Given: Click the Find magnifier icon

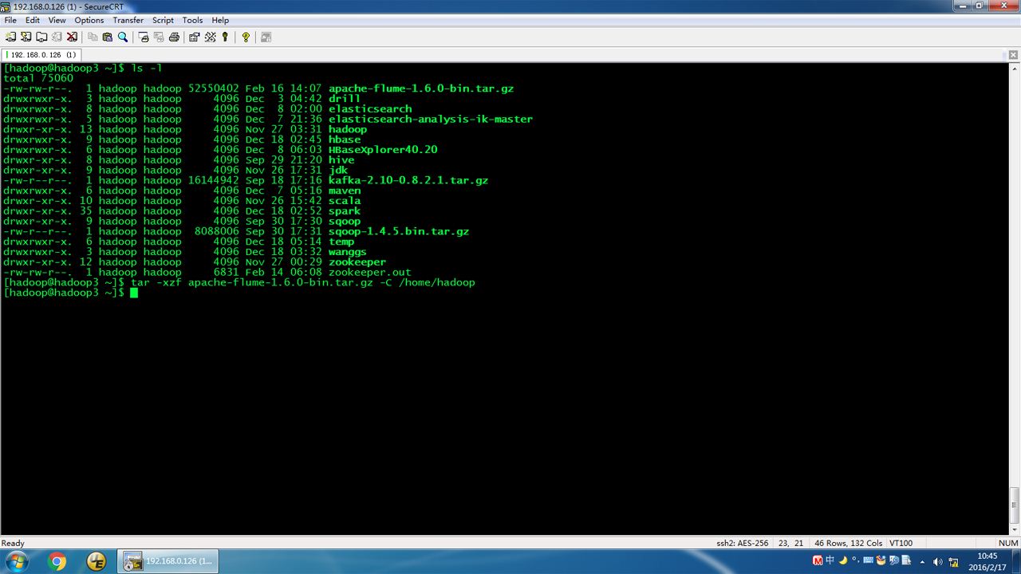Looking at the screenshot, I should pyautogui.click(x=123, y=37).
